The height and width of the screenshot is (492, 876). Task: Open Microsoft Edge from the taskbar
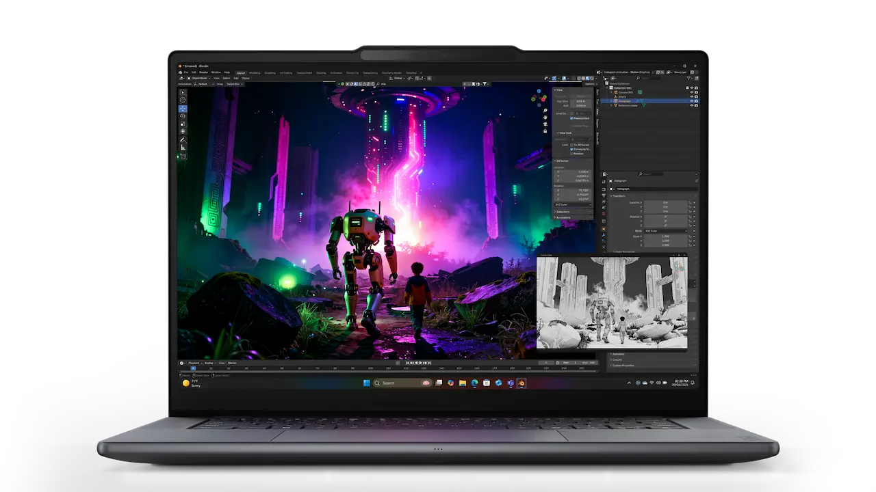[474, 383]
